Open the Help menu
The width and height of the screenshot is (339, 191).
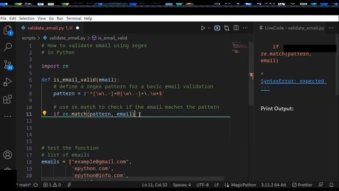coord(88,19)
